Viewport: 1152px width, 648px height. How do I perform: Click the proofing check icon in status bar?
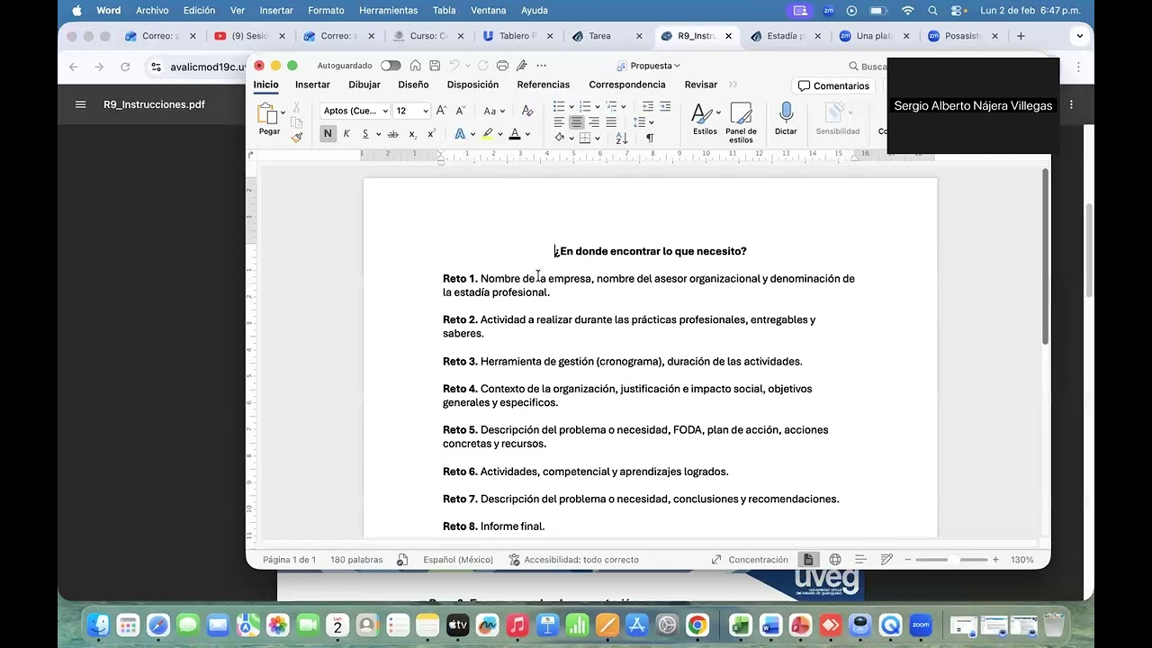click(402, 560)
